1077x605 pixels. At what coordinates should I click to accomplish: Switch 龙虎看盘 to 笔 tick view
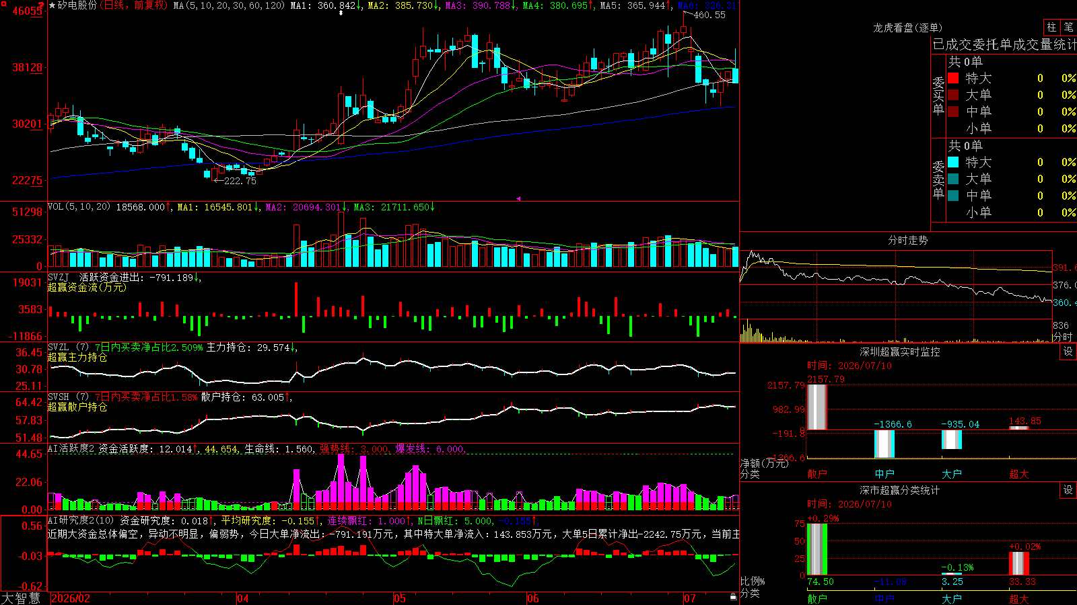(x=1068, y=28)
